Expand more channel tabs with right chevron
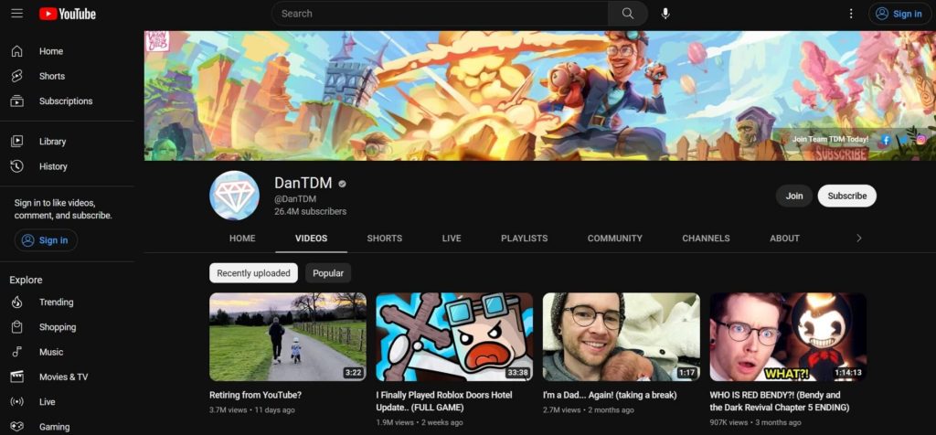 858,239
